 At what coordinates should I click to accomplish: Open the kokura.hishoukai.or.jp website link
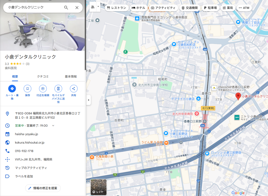30,143
